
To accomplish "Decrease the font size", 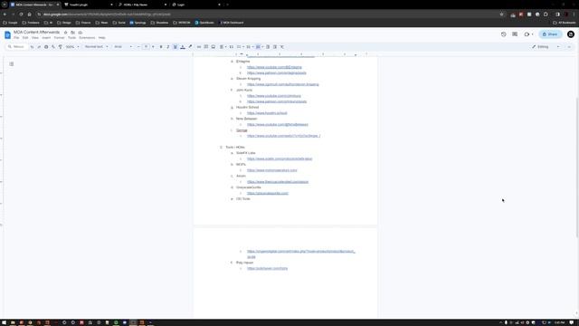I will pos(138,47).
